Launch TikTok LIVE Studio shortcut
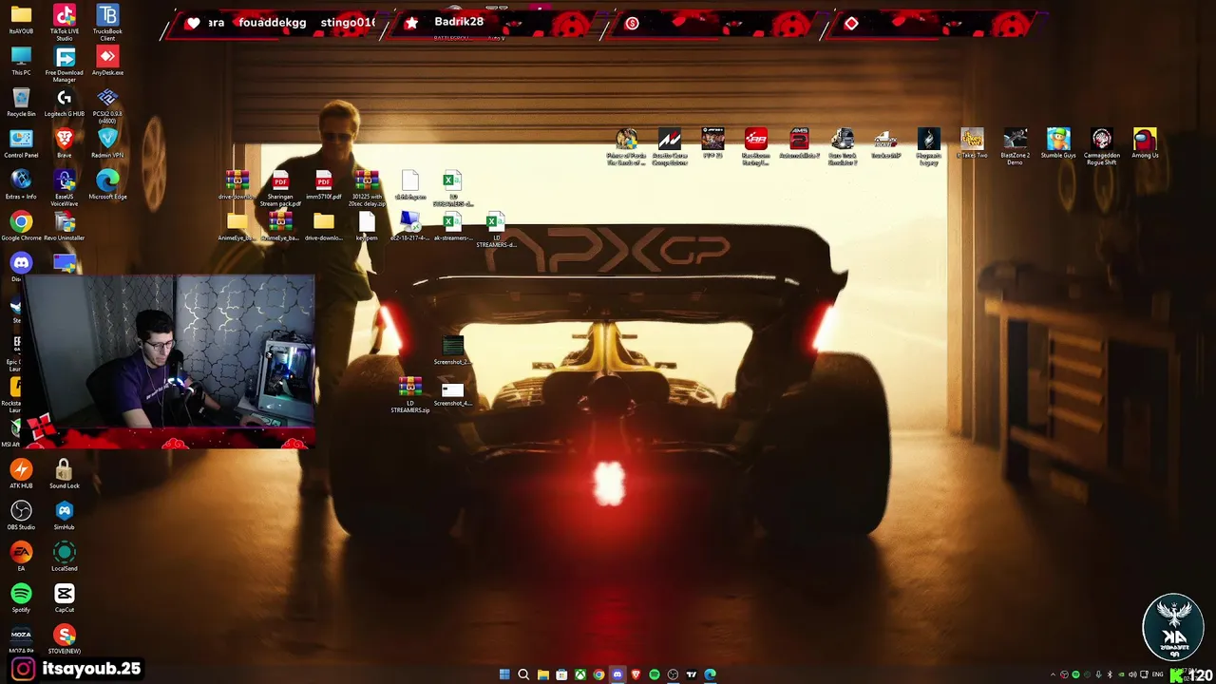The width and height of the screenshot is (1216, 684). pos(64,22)
